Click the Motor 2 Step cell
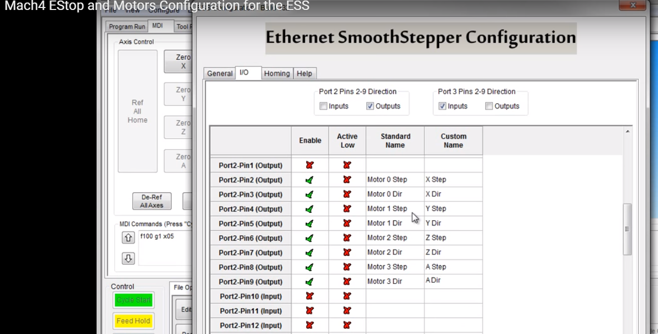 [x=395, y=238]
